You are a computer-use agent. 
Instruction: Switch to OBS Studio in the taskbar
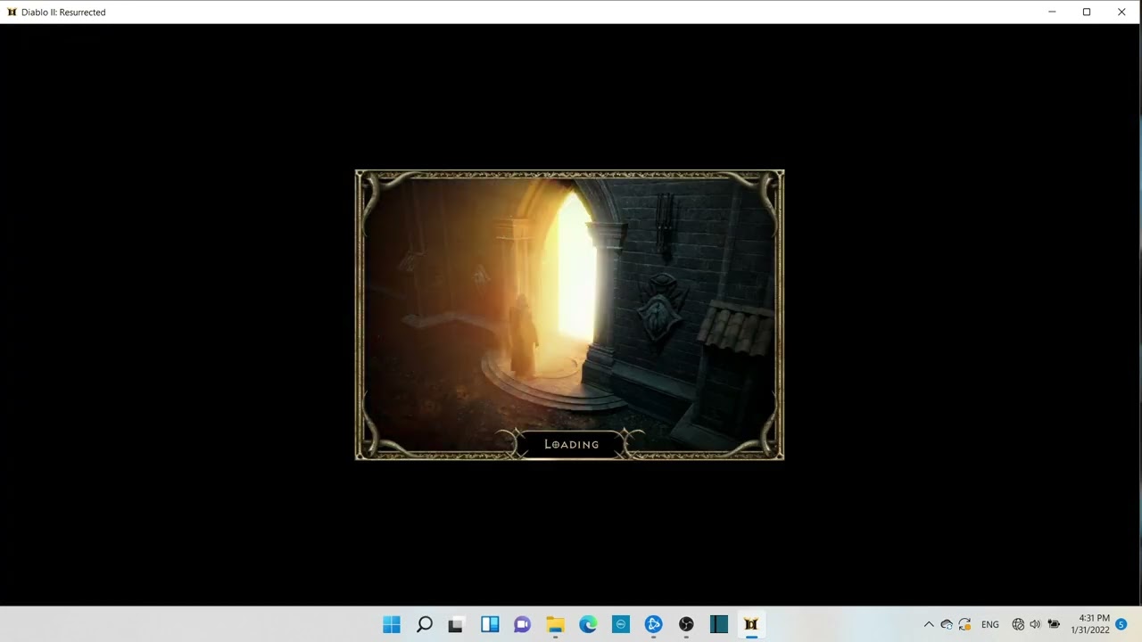click(x=686, y=625)
